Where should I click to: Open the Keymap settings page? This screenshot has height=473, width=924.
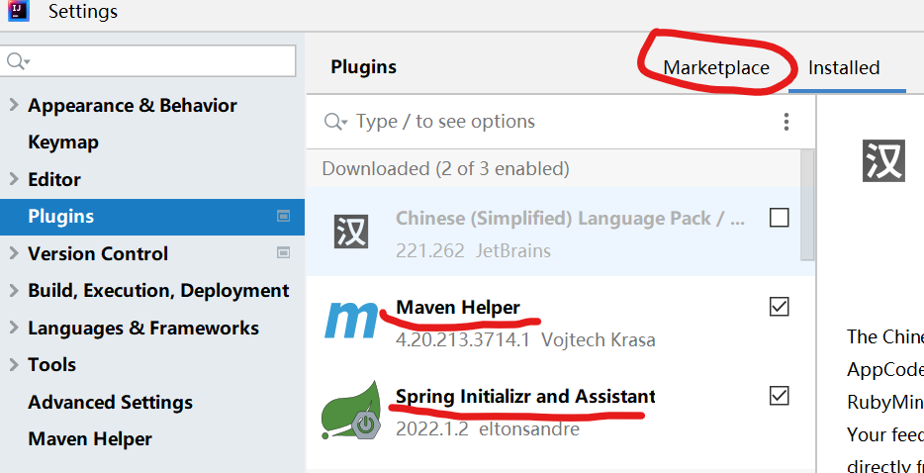pos(63,142)
